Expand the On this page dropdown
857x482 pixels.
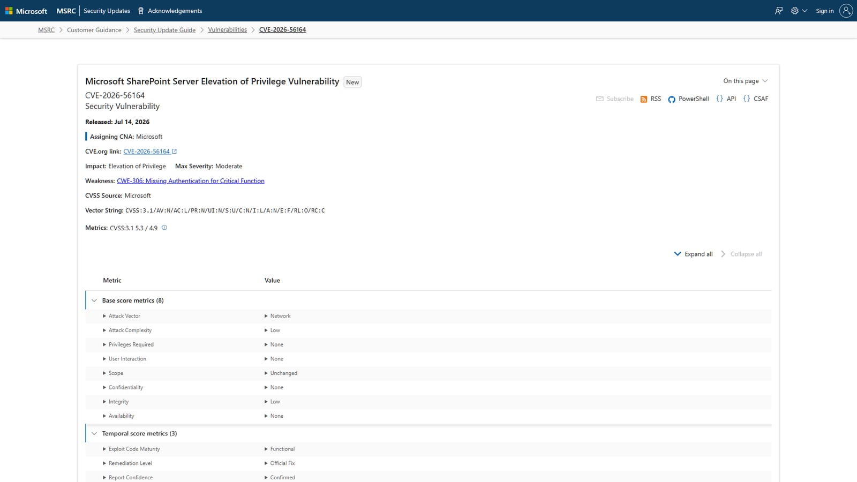click(x=745, y=81)
